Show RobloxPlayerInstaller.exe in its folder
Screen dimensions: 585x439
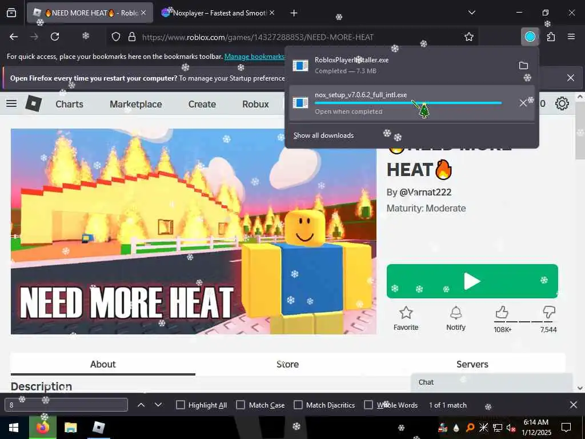(523, 66)
